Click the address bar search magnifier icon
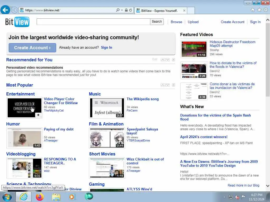Image resolution: width=270 pixels, height=202 pixels. pos(118,10)
